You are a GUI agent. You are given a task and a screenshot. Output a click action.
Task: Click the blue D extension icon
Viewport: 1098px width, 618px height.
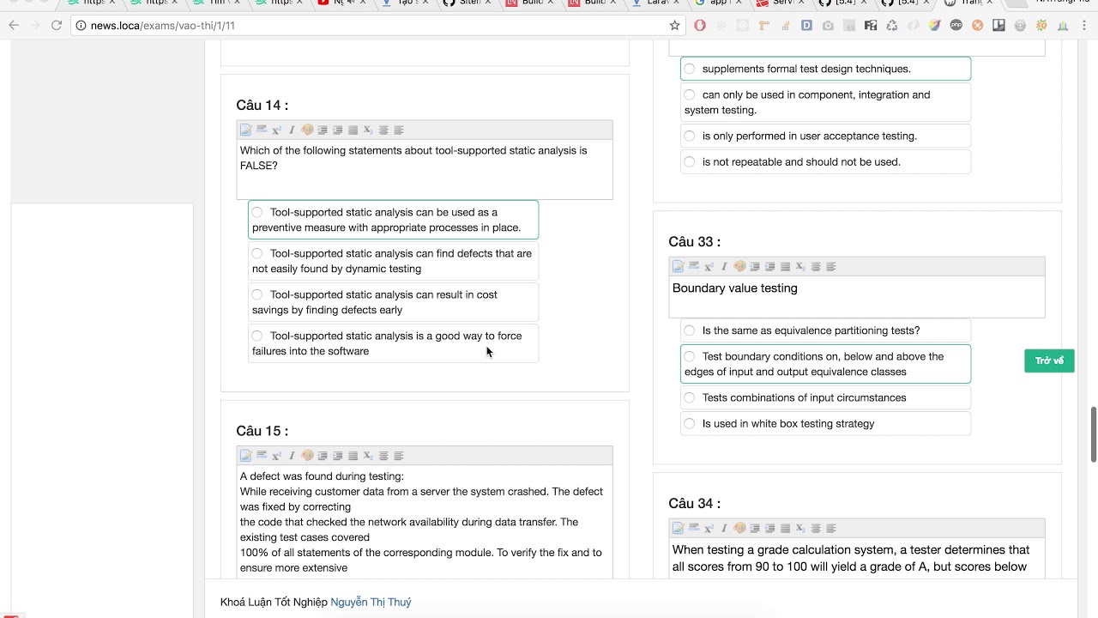tap(806, 26)
